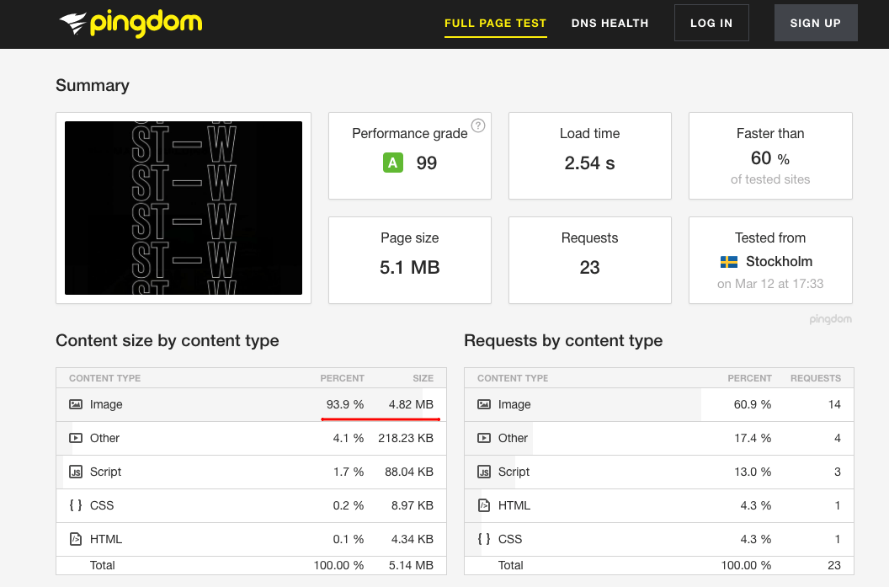Click the REQUESTS column header
Image resolution: width=889 pixels, height=587 pixels.
pyautogui.click(x=815, y=378)
